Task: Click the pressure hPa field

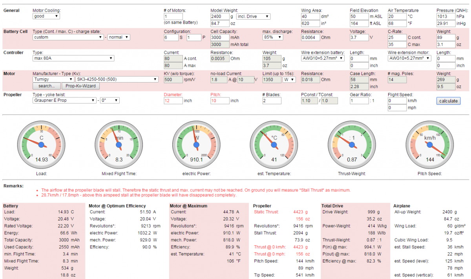Action: [445, 17]
